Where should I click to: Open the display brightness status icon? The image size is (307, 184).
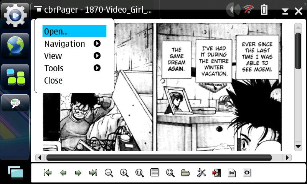pos(233,9)
